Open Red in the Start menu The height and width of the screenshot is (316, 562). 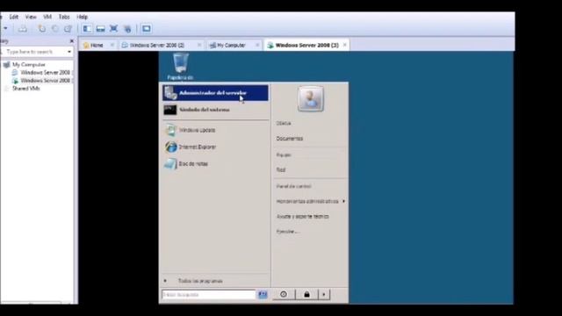coord(281,169)
